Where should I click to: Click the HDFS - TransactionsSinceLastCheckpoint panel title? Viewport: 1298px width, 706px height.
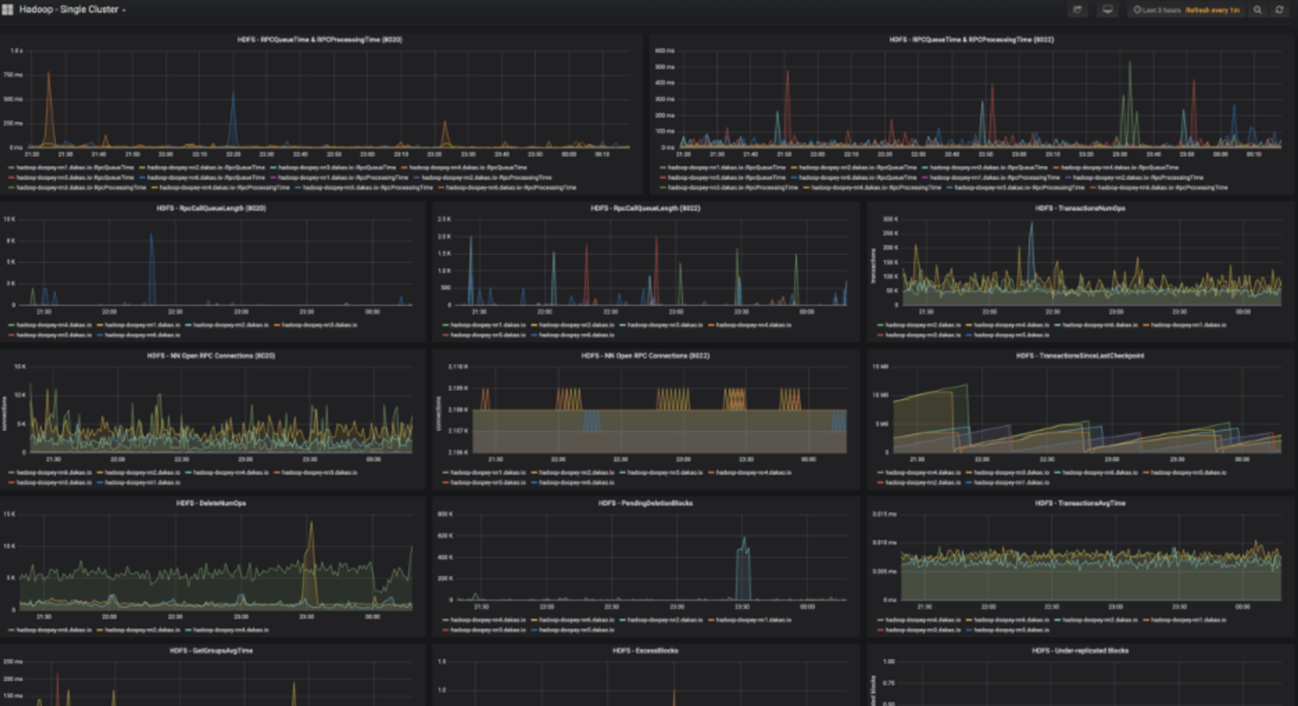(x=1080, y=356)
